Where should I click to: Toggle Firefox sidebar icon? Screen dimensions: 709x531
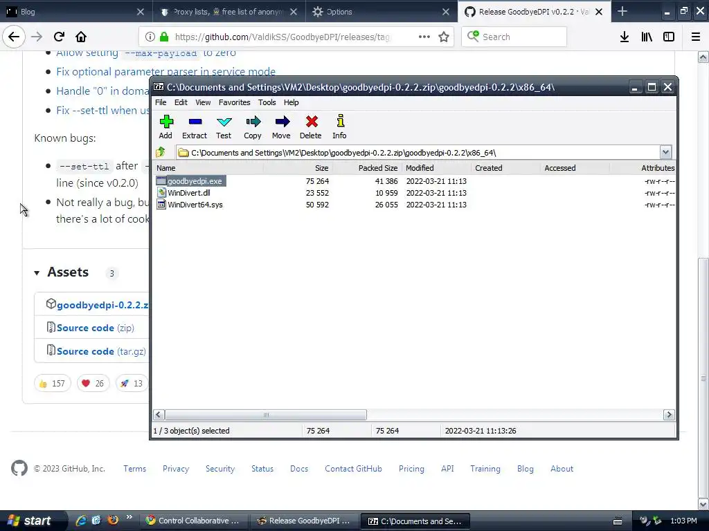[x=669, y=37]
